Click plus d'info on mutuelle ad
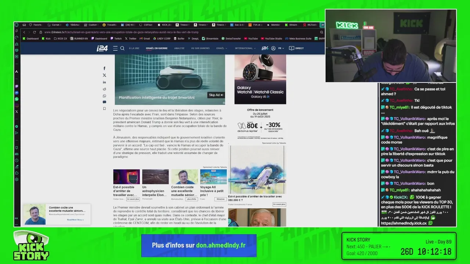Viewport: 470px width, 264px height. [192, 199]
